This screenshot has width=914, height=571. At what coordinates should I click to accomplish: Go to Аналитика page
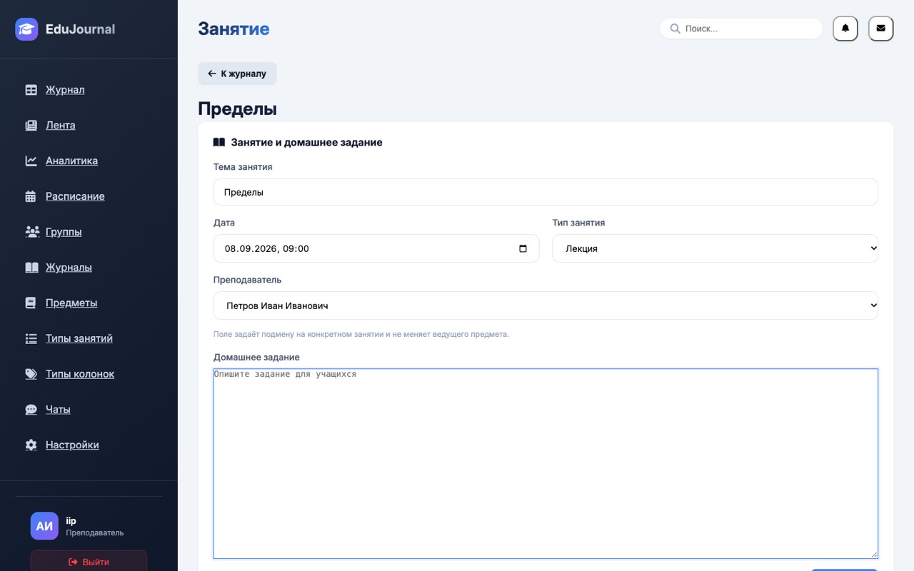(71, 161)
